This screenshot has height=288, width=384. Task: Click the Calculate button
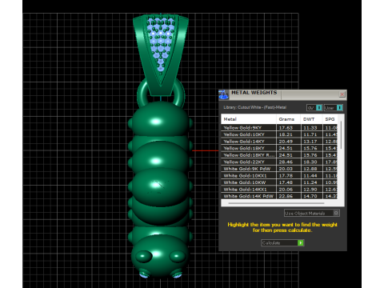point(282,243)
